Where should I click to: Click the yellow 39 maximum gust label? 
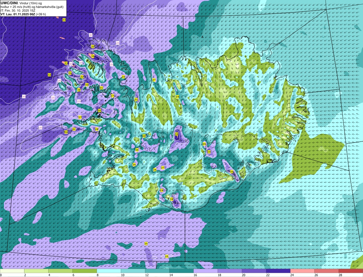point(172,199)
